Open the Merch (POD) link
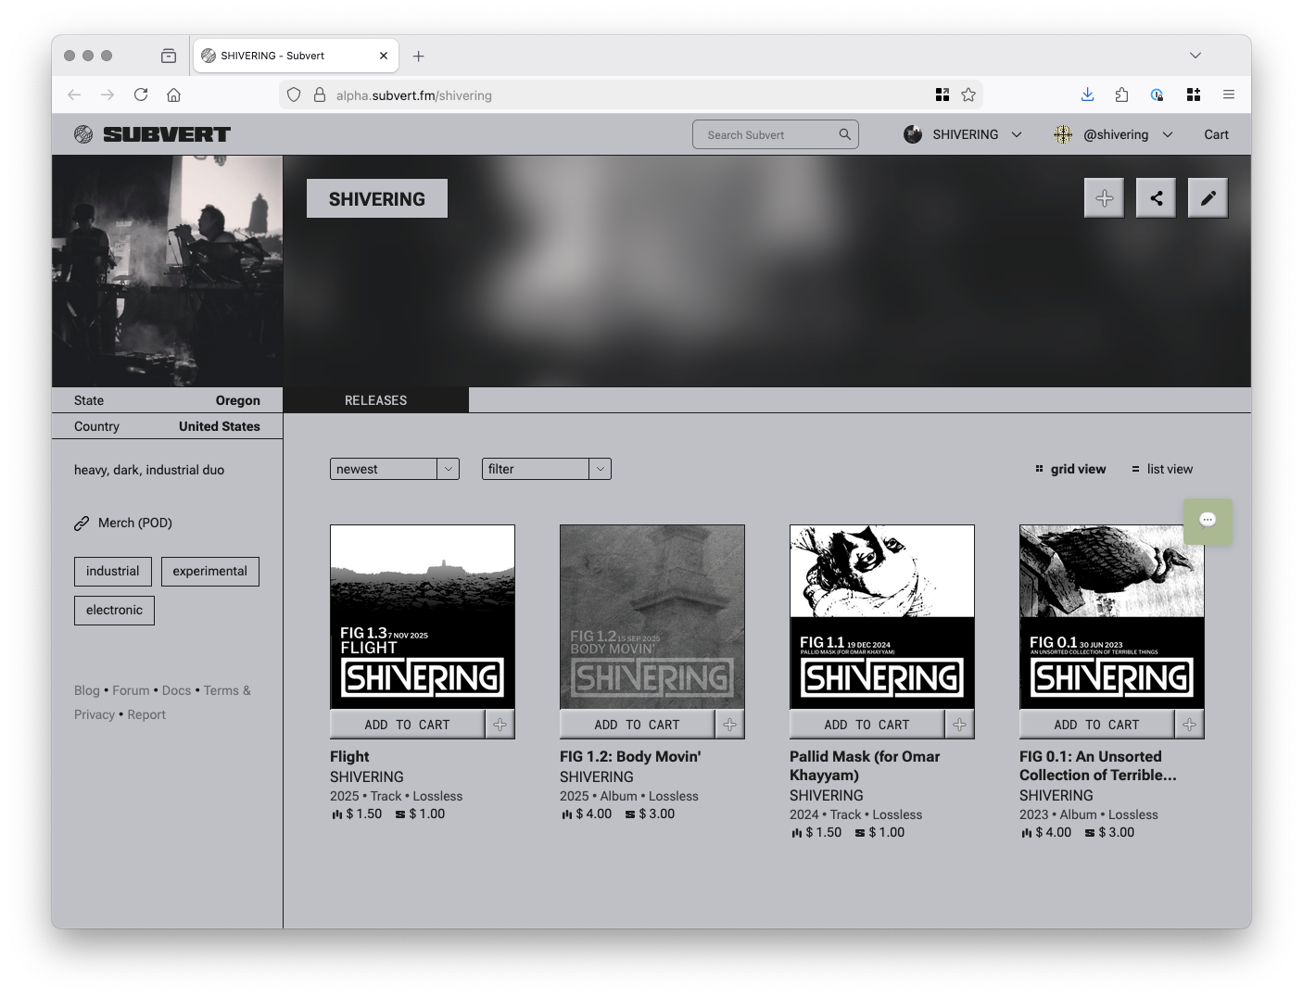This screenshot has width=1303, height=997. pos(134,523)
